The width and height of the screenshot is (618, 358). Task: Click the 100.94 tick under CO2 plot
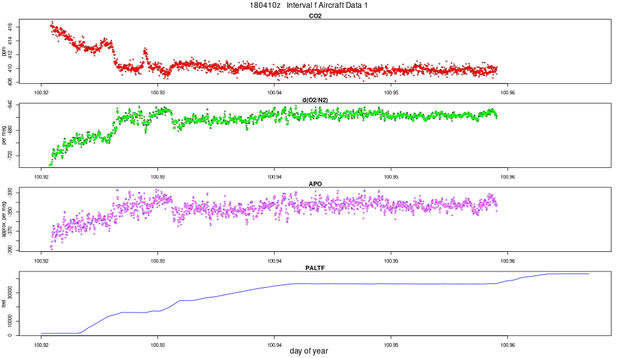(275, 93)
